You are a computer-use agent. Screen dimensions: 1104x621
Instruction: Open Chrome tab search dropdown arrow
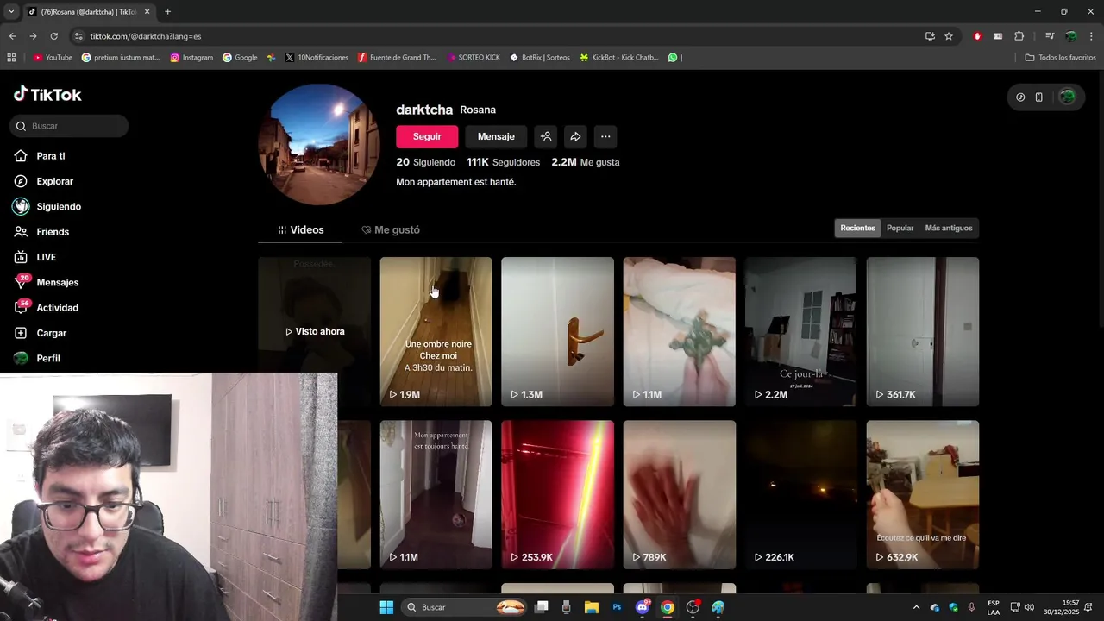click(x=9, y=11)
